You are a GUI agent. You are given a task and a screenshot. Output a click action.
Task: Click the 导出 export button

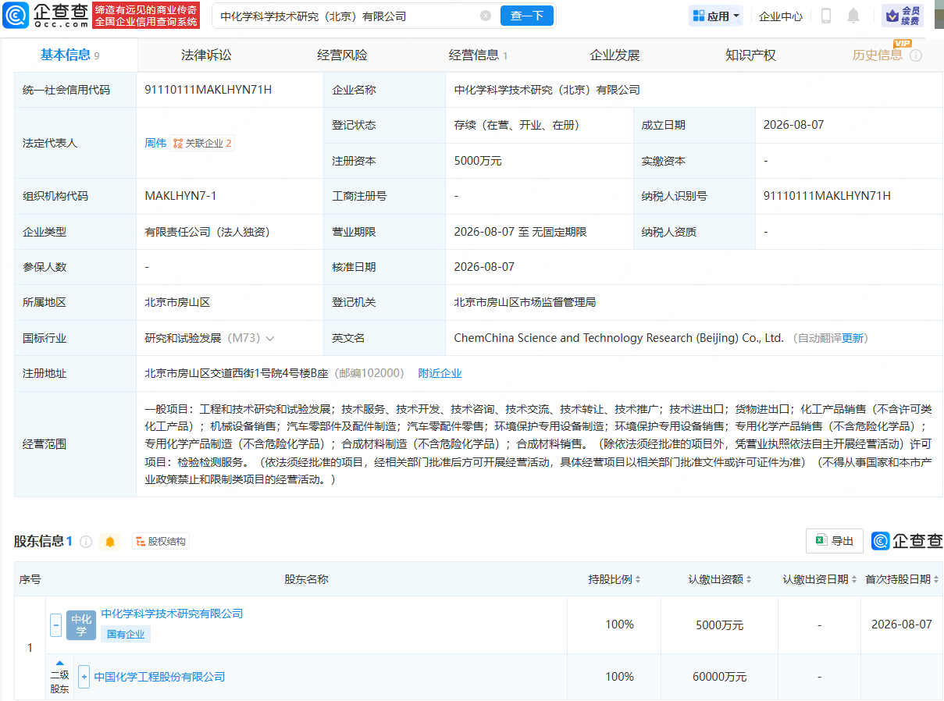pos(835,541)
